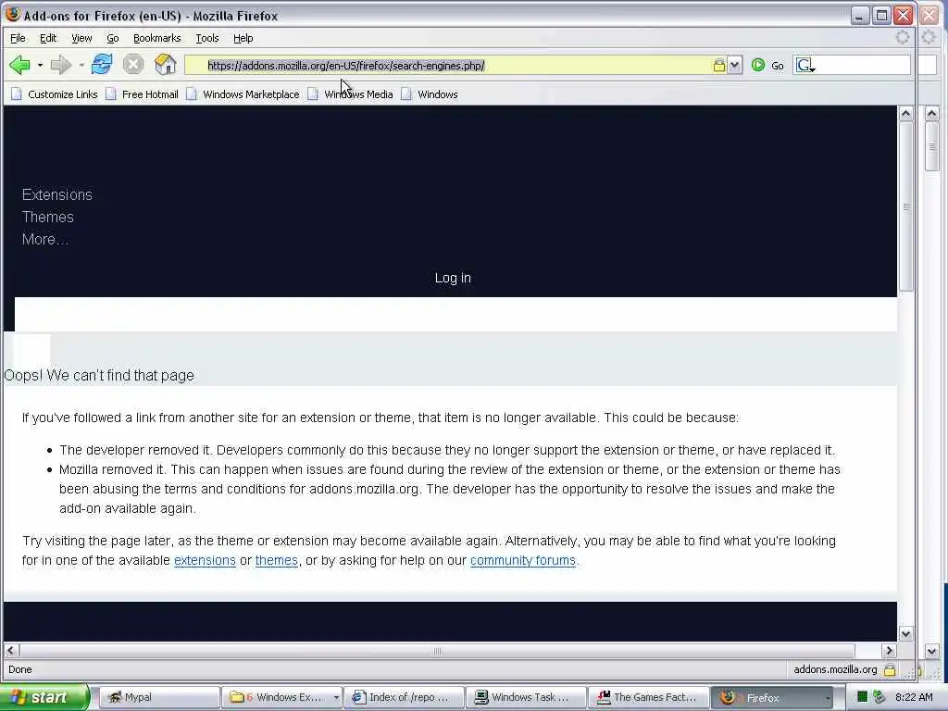Viewport: 948px width, 711px height.
Task: Click the horizontal scrollbar right arrow
Action: pos(889,651)
